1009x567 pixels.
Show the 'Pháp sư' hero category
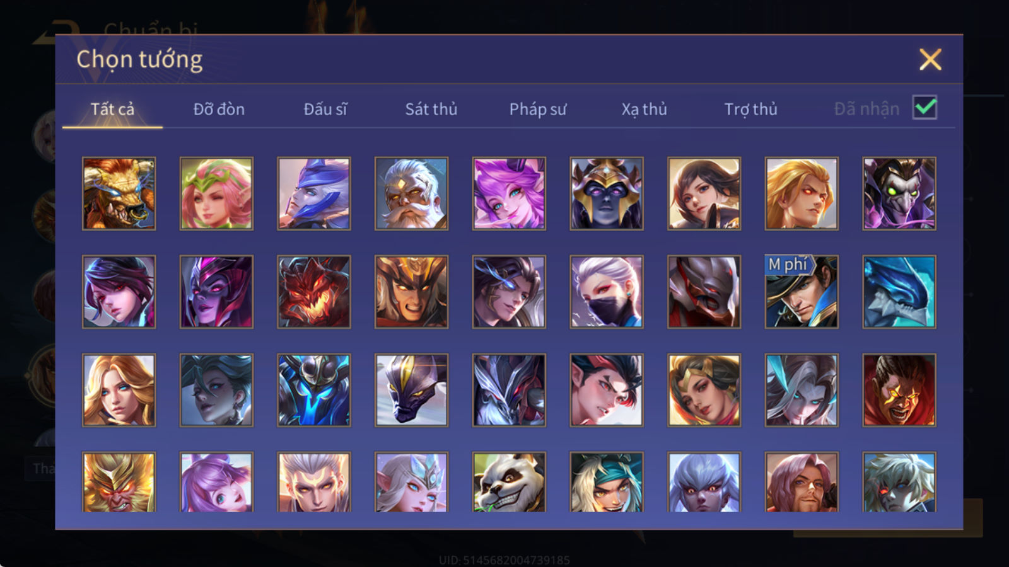point(537,109)
